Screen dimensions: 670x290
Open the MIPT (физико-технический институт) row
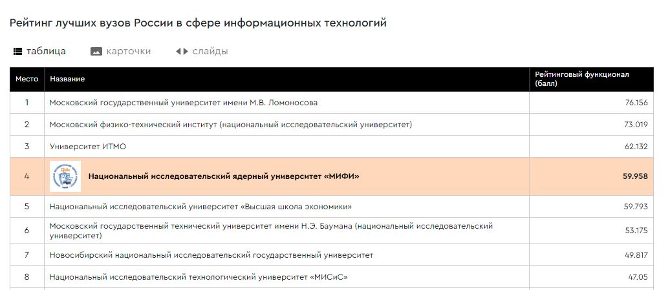click(332, 125)
